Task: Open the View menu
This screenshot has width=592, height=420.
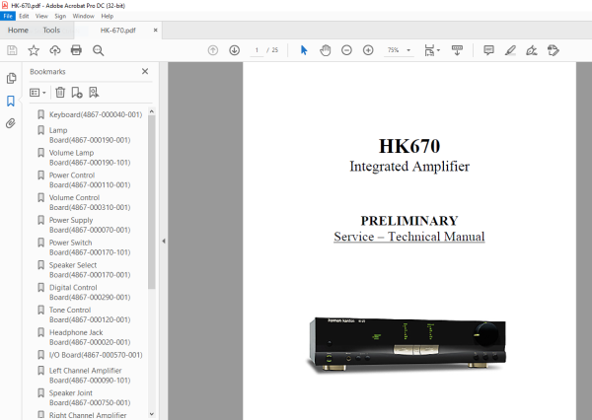Action: click(41, 16)
